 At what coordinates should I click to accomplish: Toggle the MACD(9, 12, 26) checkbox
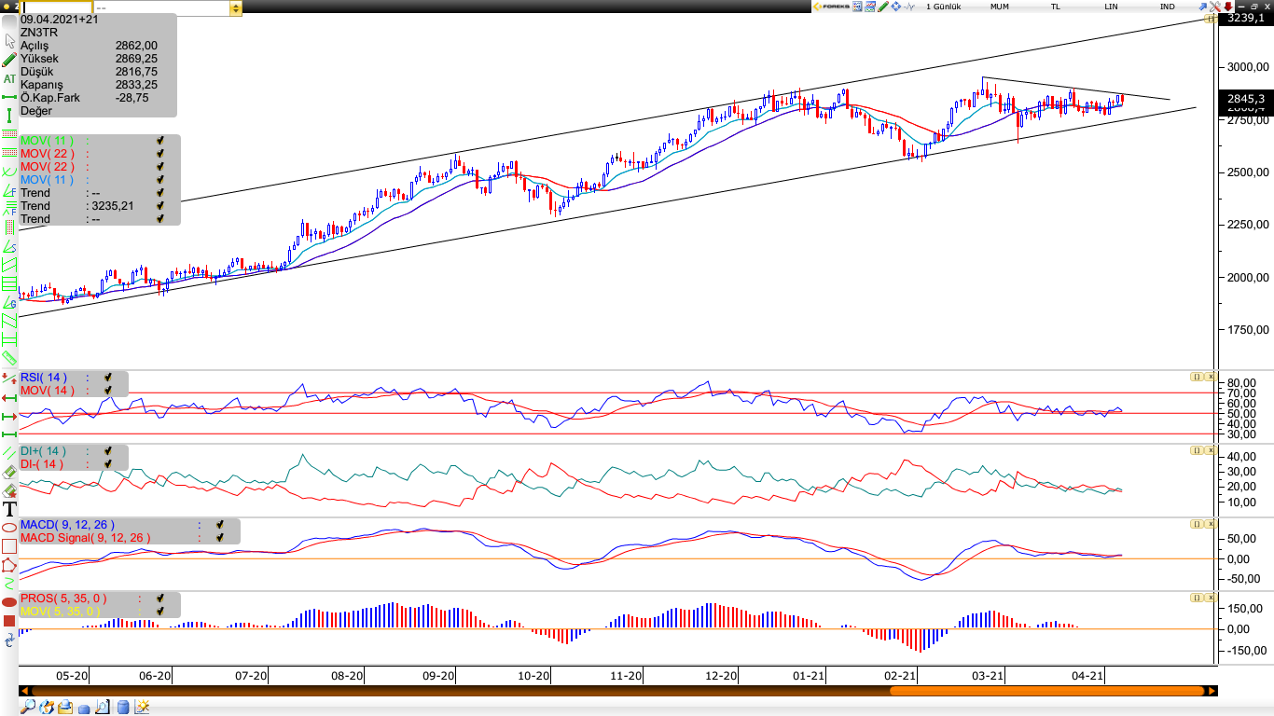pos(220,525)
